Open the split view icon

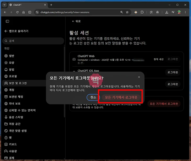coord(30,12)
